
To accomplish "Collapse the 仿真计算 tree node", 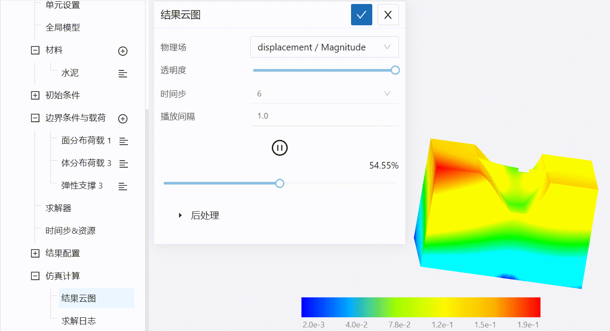I will (x=35, y=276).
